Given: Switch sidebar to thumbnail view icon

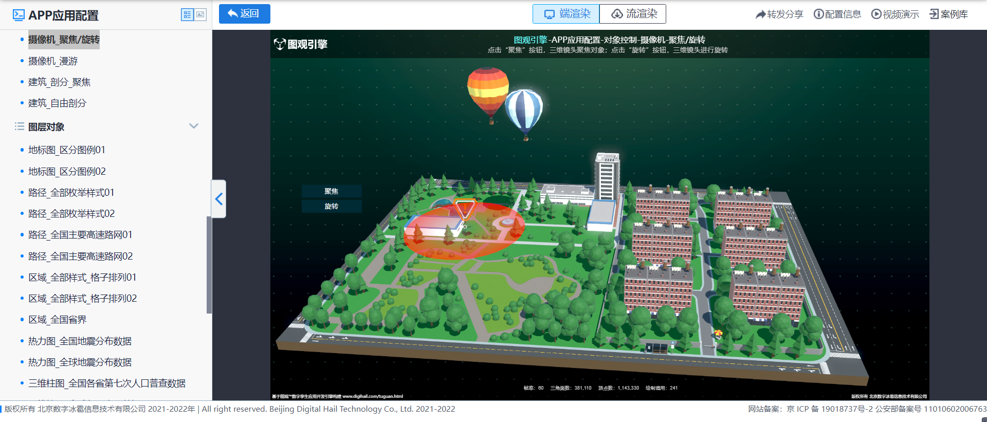Looking at the screenshot, I should click(x=200, y=15).
